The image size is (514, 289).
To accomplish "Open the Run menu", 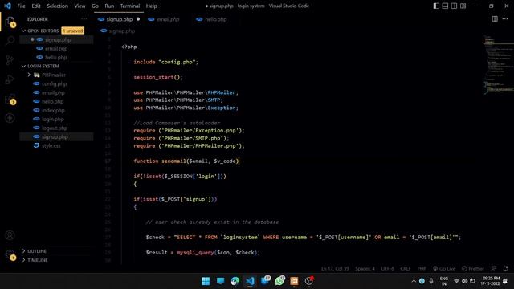I will pyautogui.click(x=109, y=6).
